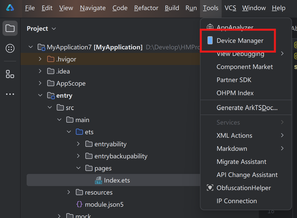Collapse the main folder

[59, 120]
